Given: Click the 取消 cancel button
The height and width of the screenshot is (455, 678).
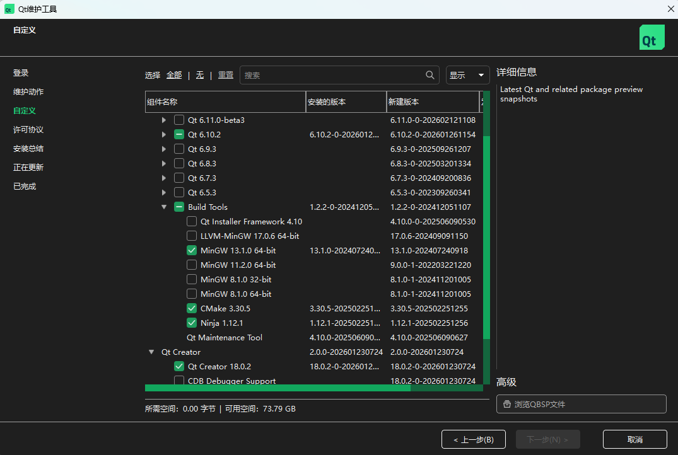Looking at the screenshot, I should pyautogui.click(x=634, y=439).
